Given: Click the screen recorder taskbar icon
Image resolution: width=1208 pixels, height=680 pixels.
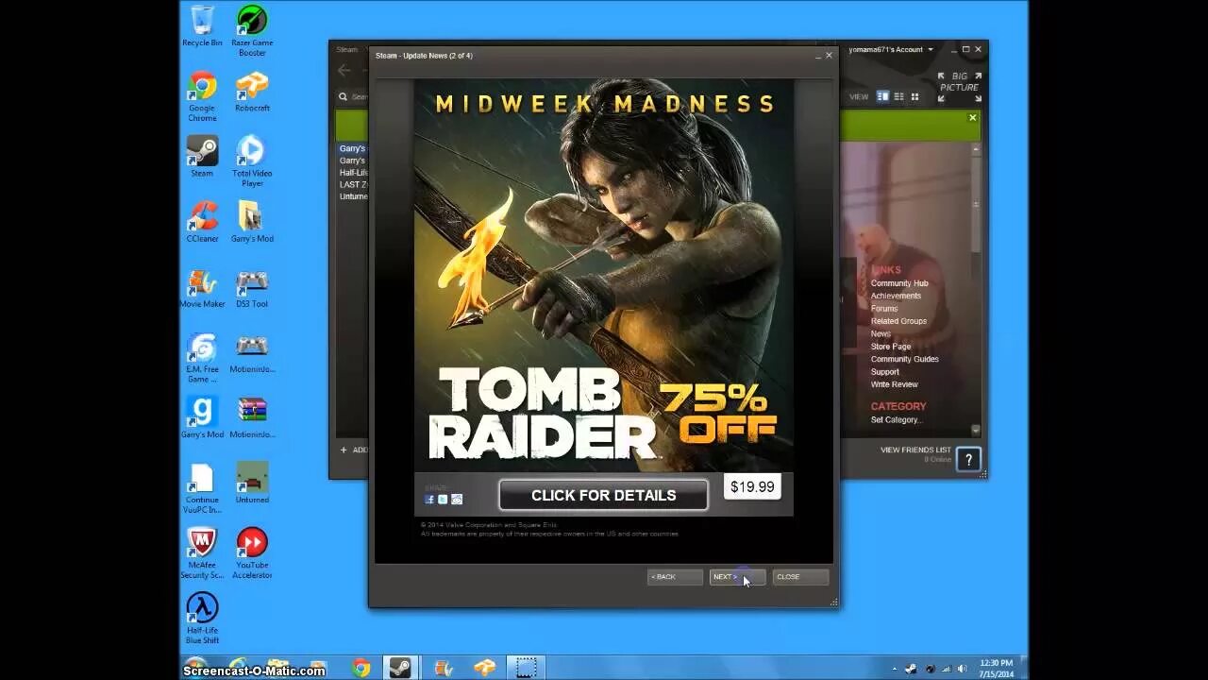Looking at the screenshot, I should point(528,668).
